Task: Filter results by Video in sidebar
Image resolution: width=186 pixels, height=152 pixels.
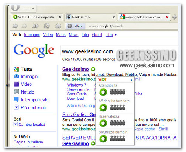Action: click(x=26, y=84)
